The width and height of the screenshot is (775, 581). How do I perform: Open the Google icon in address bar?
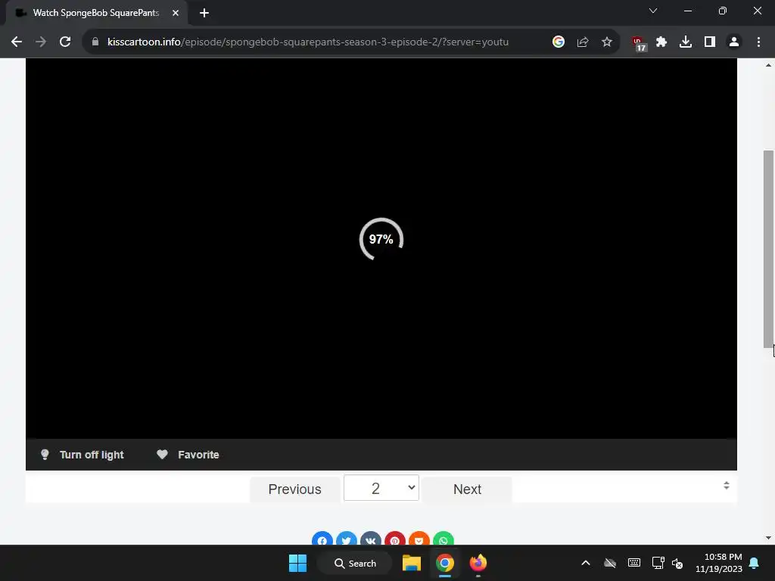(559, 42)
